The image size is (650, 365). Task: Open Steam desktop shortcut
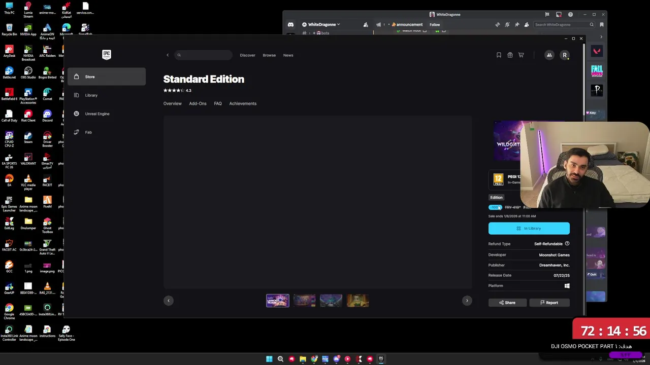click(x=28, y=139)
